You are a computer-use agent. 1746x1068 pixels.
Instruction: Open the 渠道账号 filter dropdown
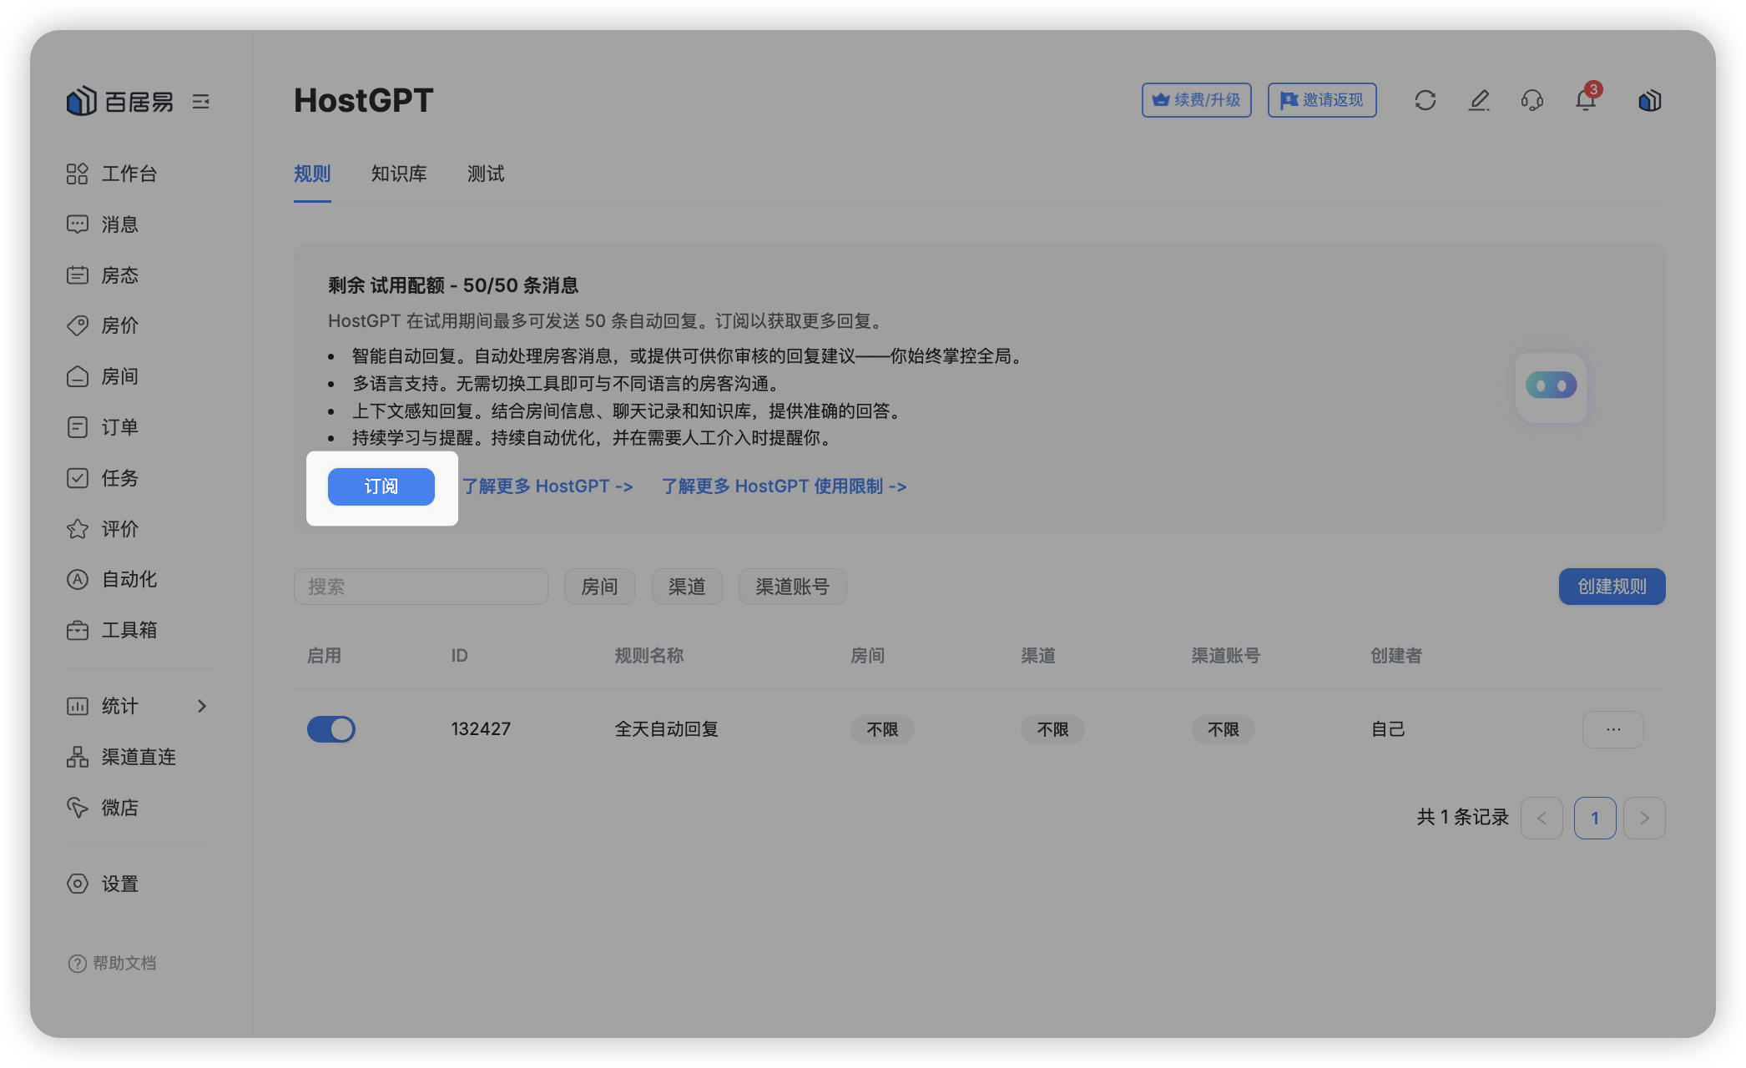click(792, 587)
